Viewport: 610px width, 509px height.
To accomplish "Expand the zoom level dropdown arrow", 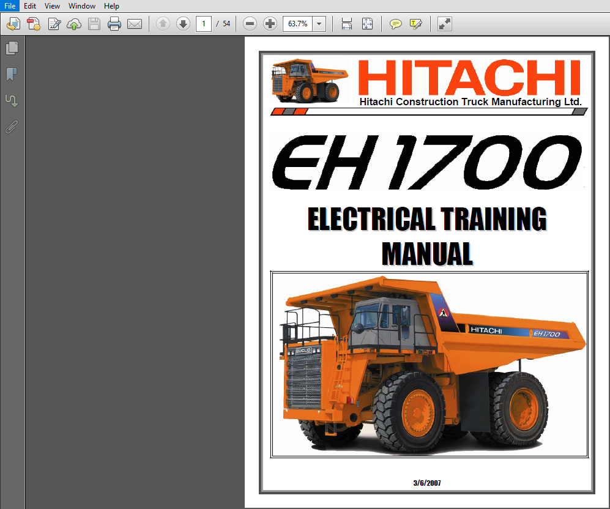I will point(319,24).
